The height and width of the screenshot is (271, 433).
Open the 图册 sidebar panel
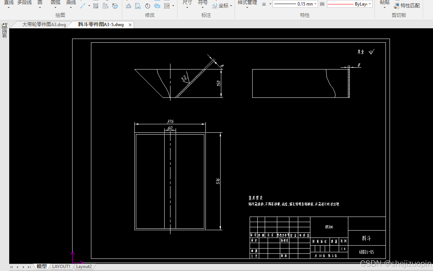[4, 33]
